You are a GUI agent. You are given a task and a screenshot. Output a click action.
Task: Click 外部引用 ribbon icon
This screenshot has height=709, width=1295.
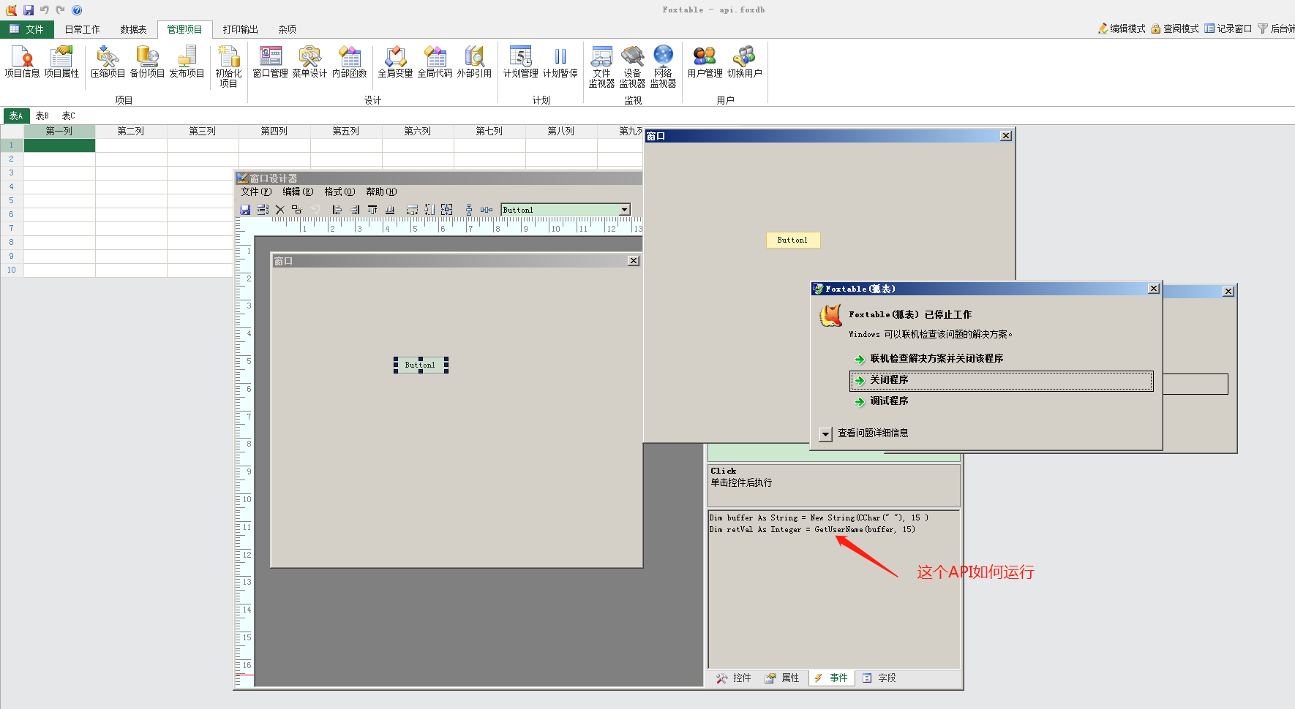coord(474,62)
